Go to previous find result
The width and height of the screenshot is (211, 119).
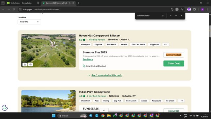click(x=171, y=16)
